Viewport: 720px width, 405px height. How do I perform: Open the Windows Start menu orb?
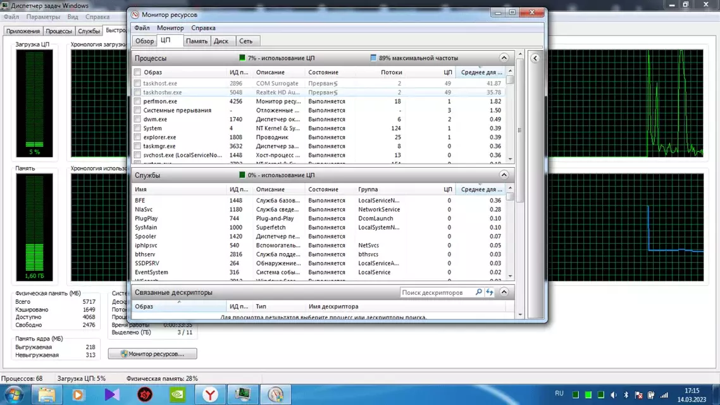coord(14,394)
